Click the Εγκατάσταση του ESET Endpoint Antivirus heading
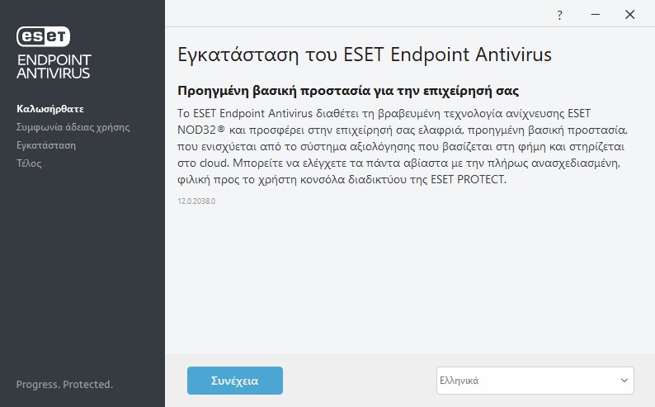 [x=365, y=55]
